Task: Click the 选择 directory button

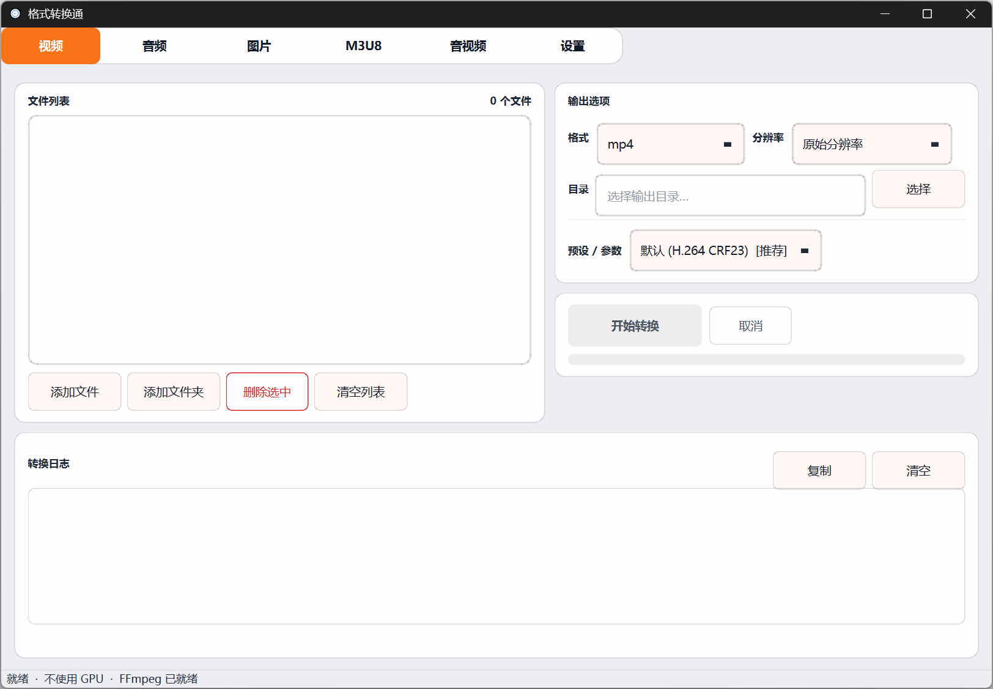Action: click(918, 190)
